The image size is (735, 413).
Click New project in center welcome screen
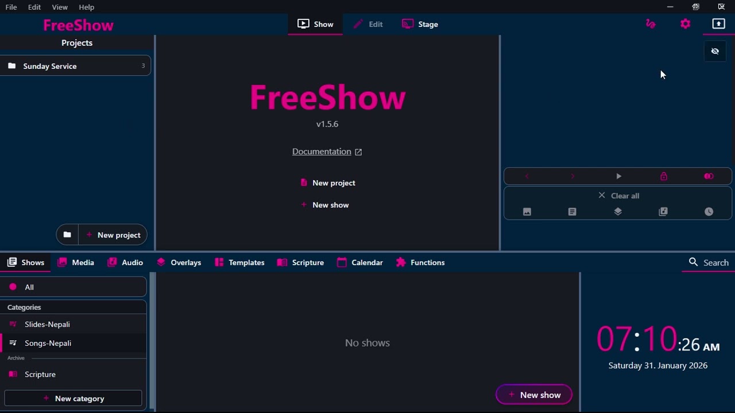pos(328,183)
